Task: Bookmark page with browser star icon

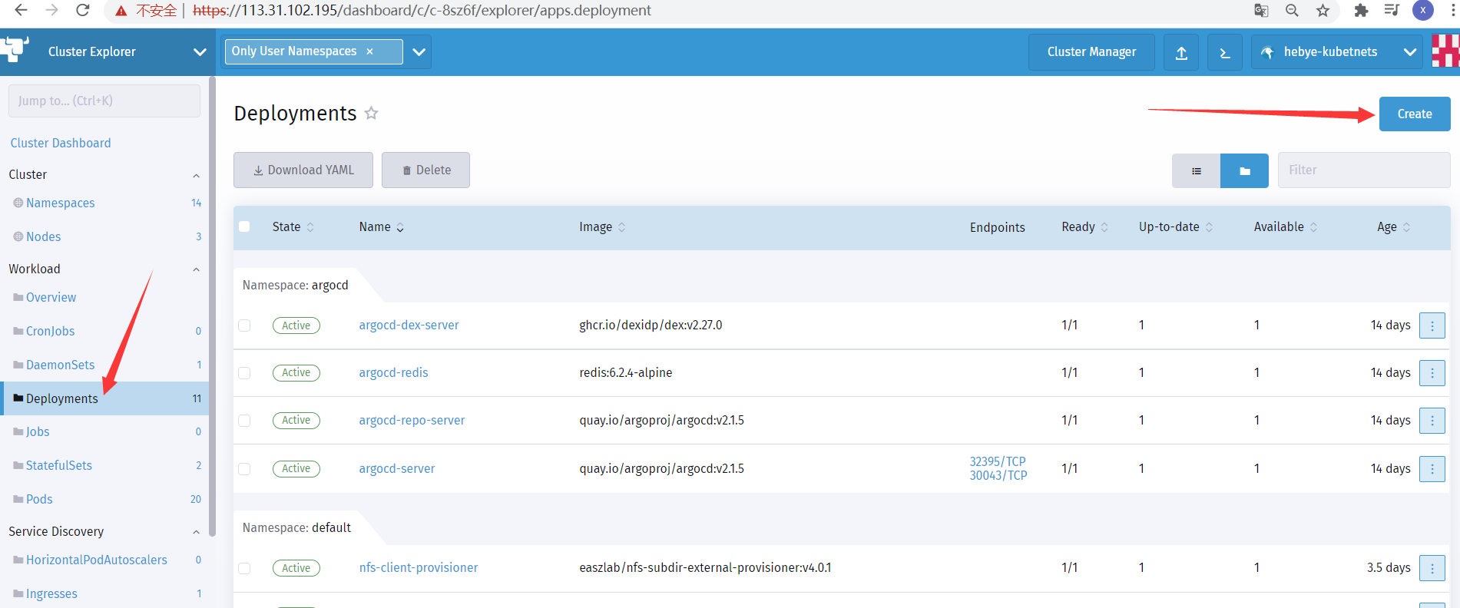Action: point(1323,10)
